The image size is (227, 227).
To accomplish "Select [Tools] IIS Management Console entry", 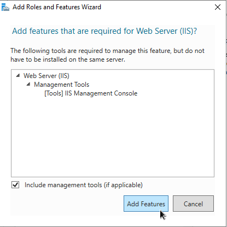I will pyautogui.click(x=91, y=93).
